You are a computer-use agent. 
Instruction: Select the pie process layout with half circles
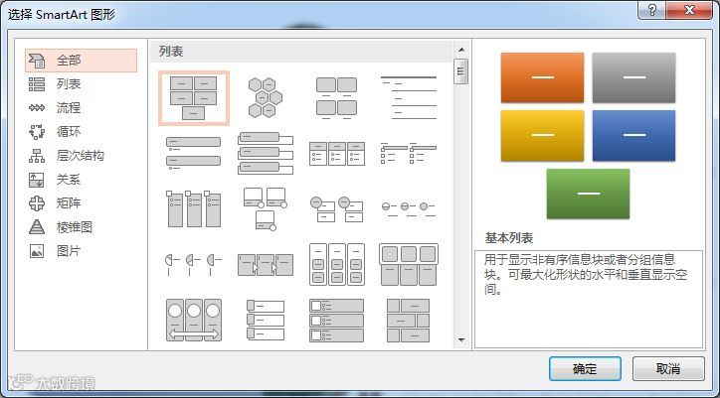pos(193,265)
